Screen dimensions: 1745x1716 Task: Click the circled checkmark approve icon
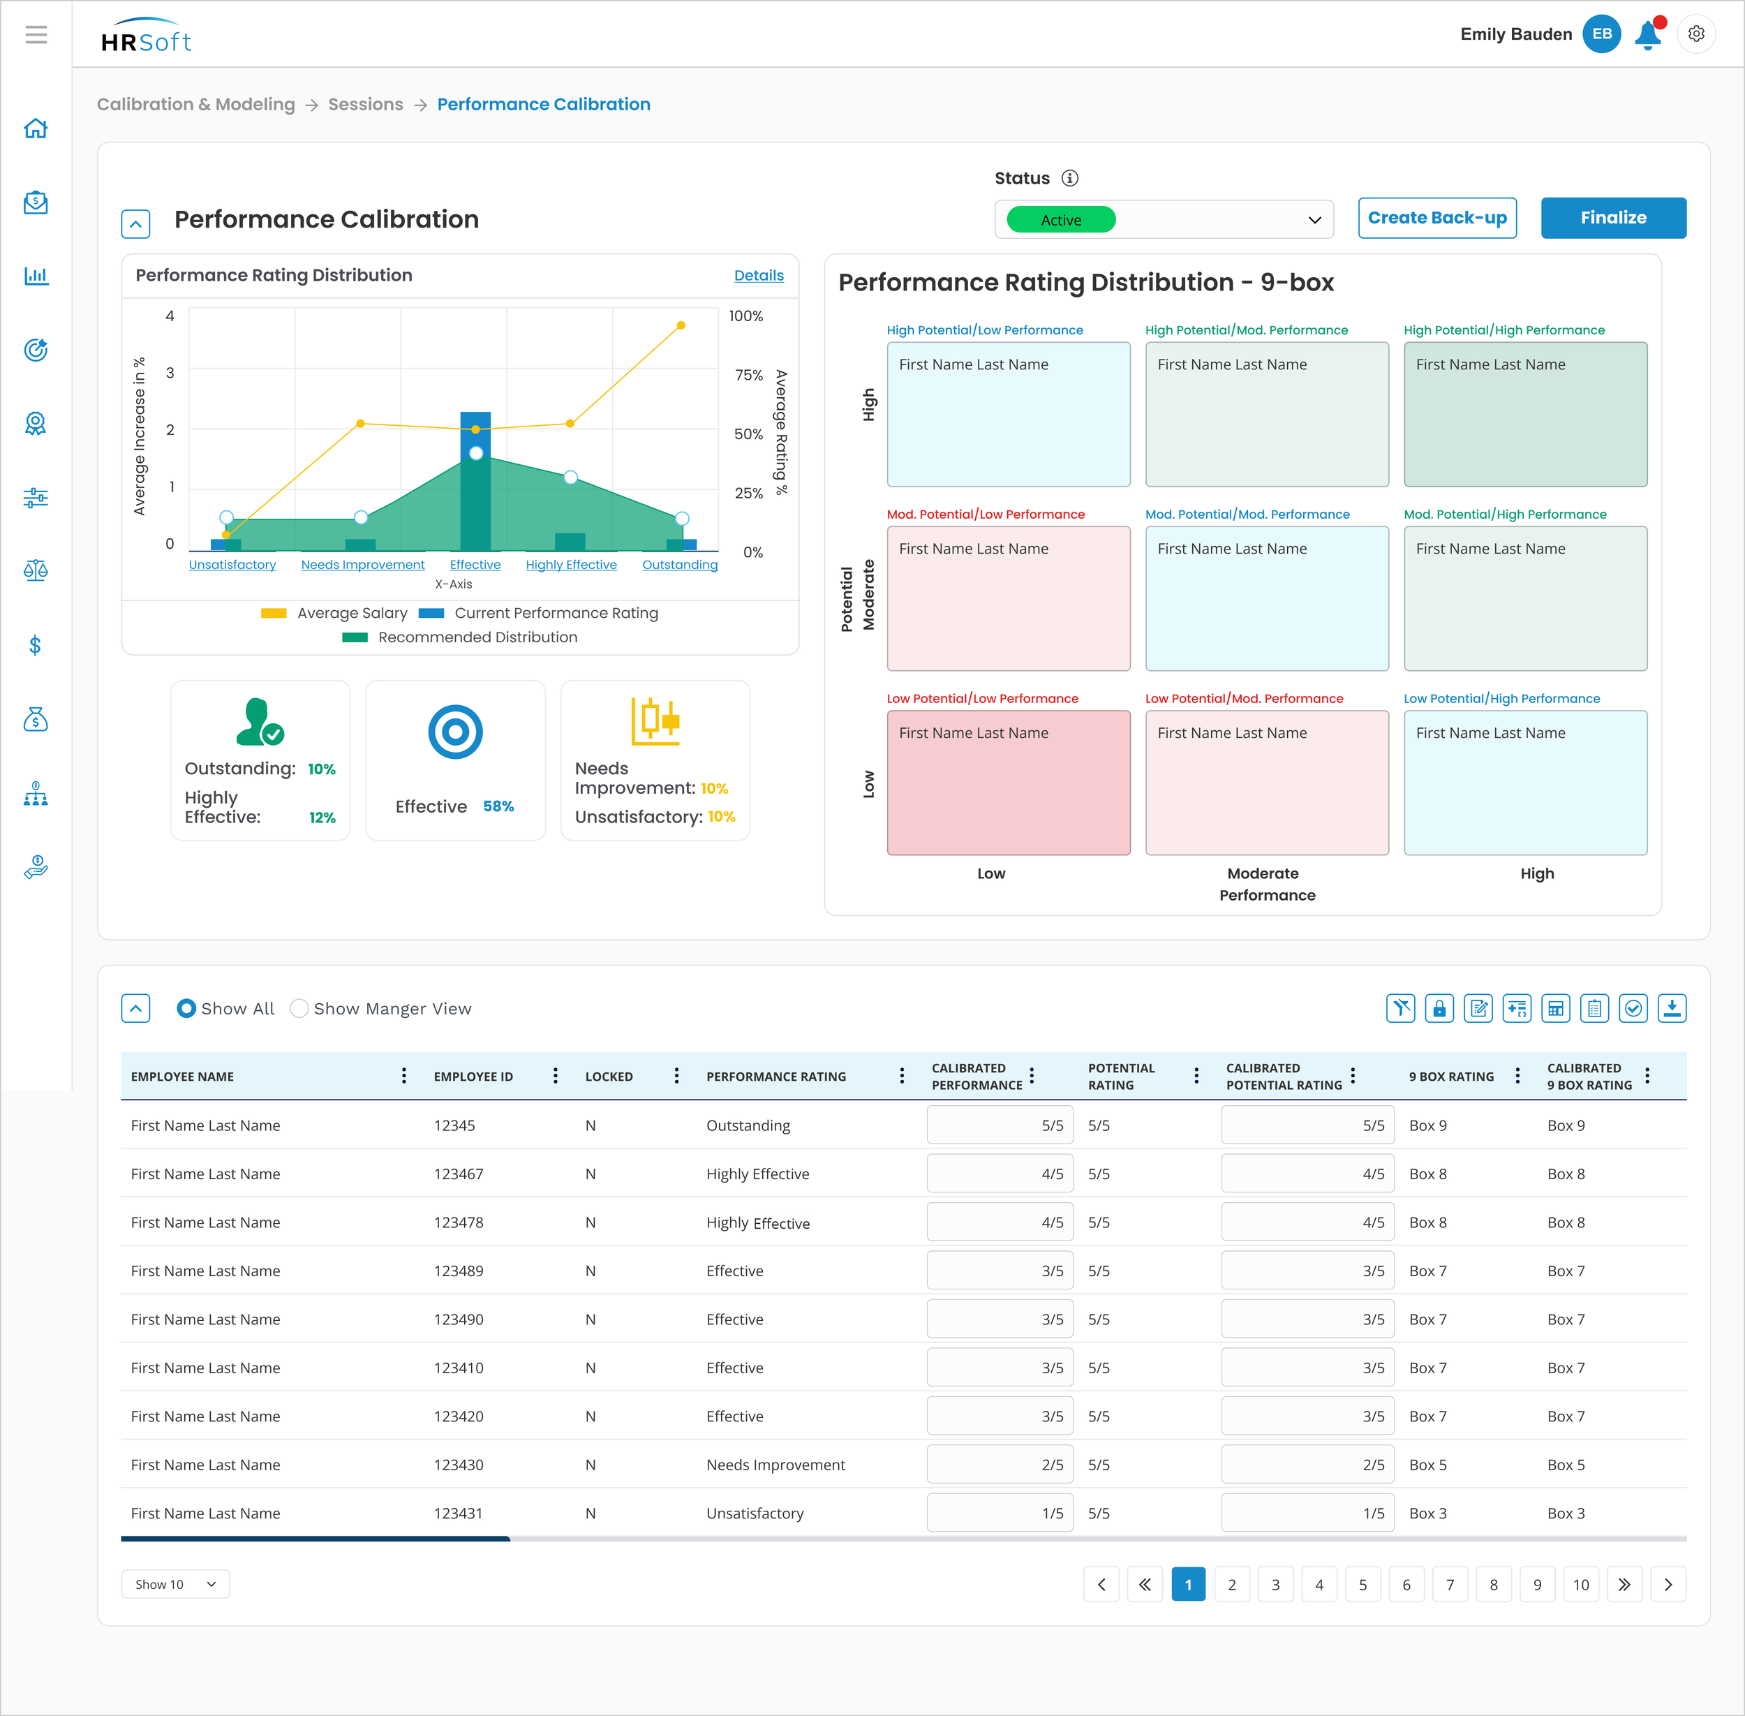click(x=1633, y=1009)
